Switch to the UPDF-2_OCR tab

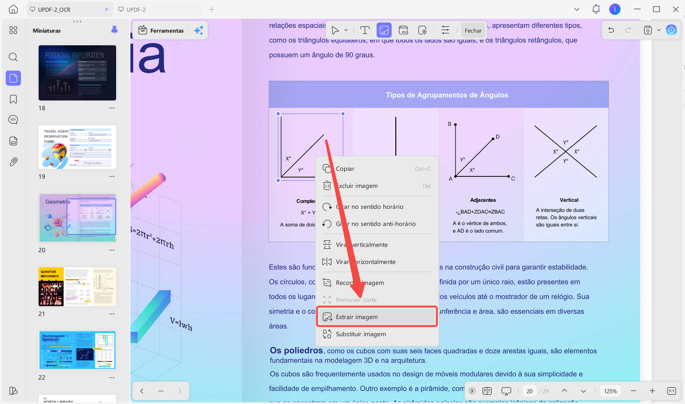click(x=69, y=10)
